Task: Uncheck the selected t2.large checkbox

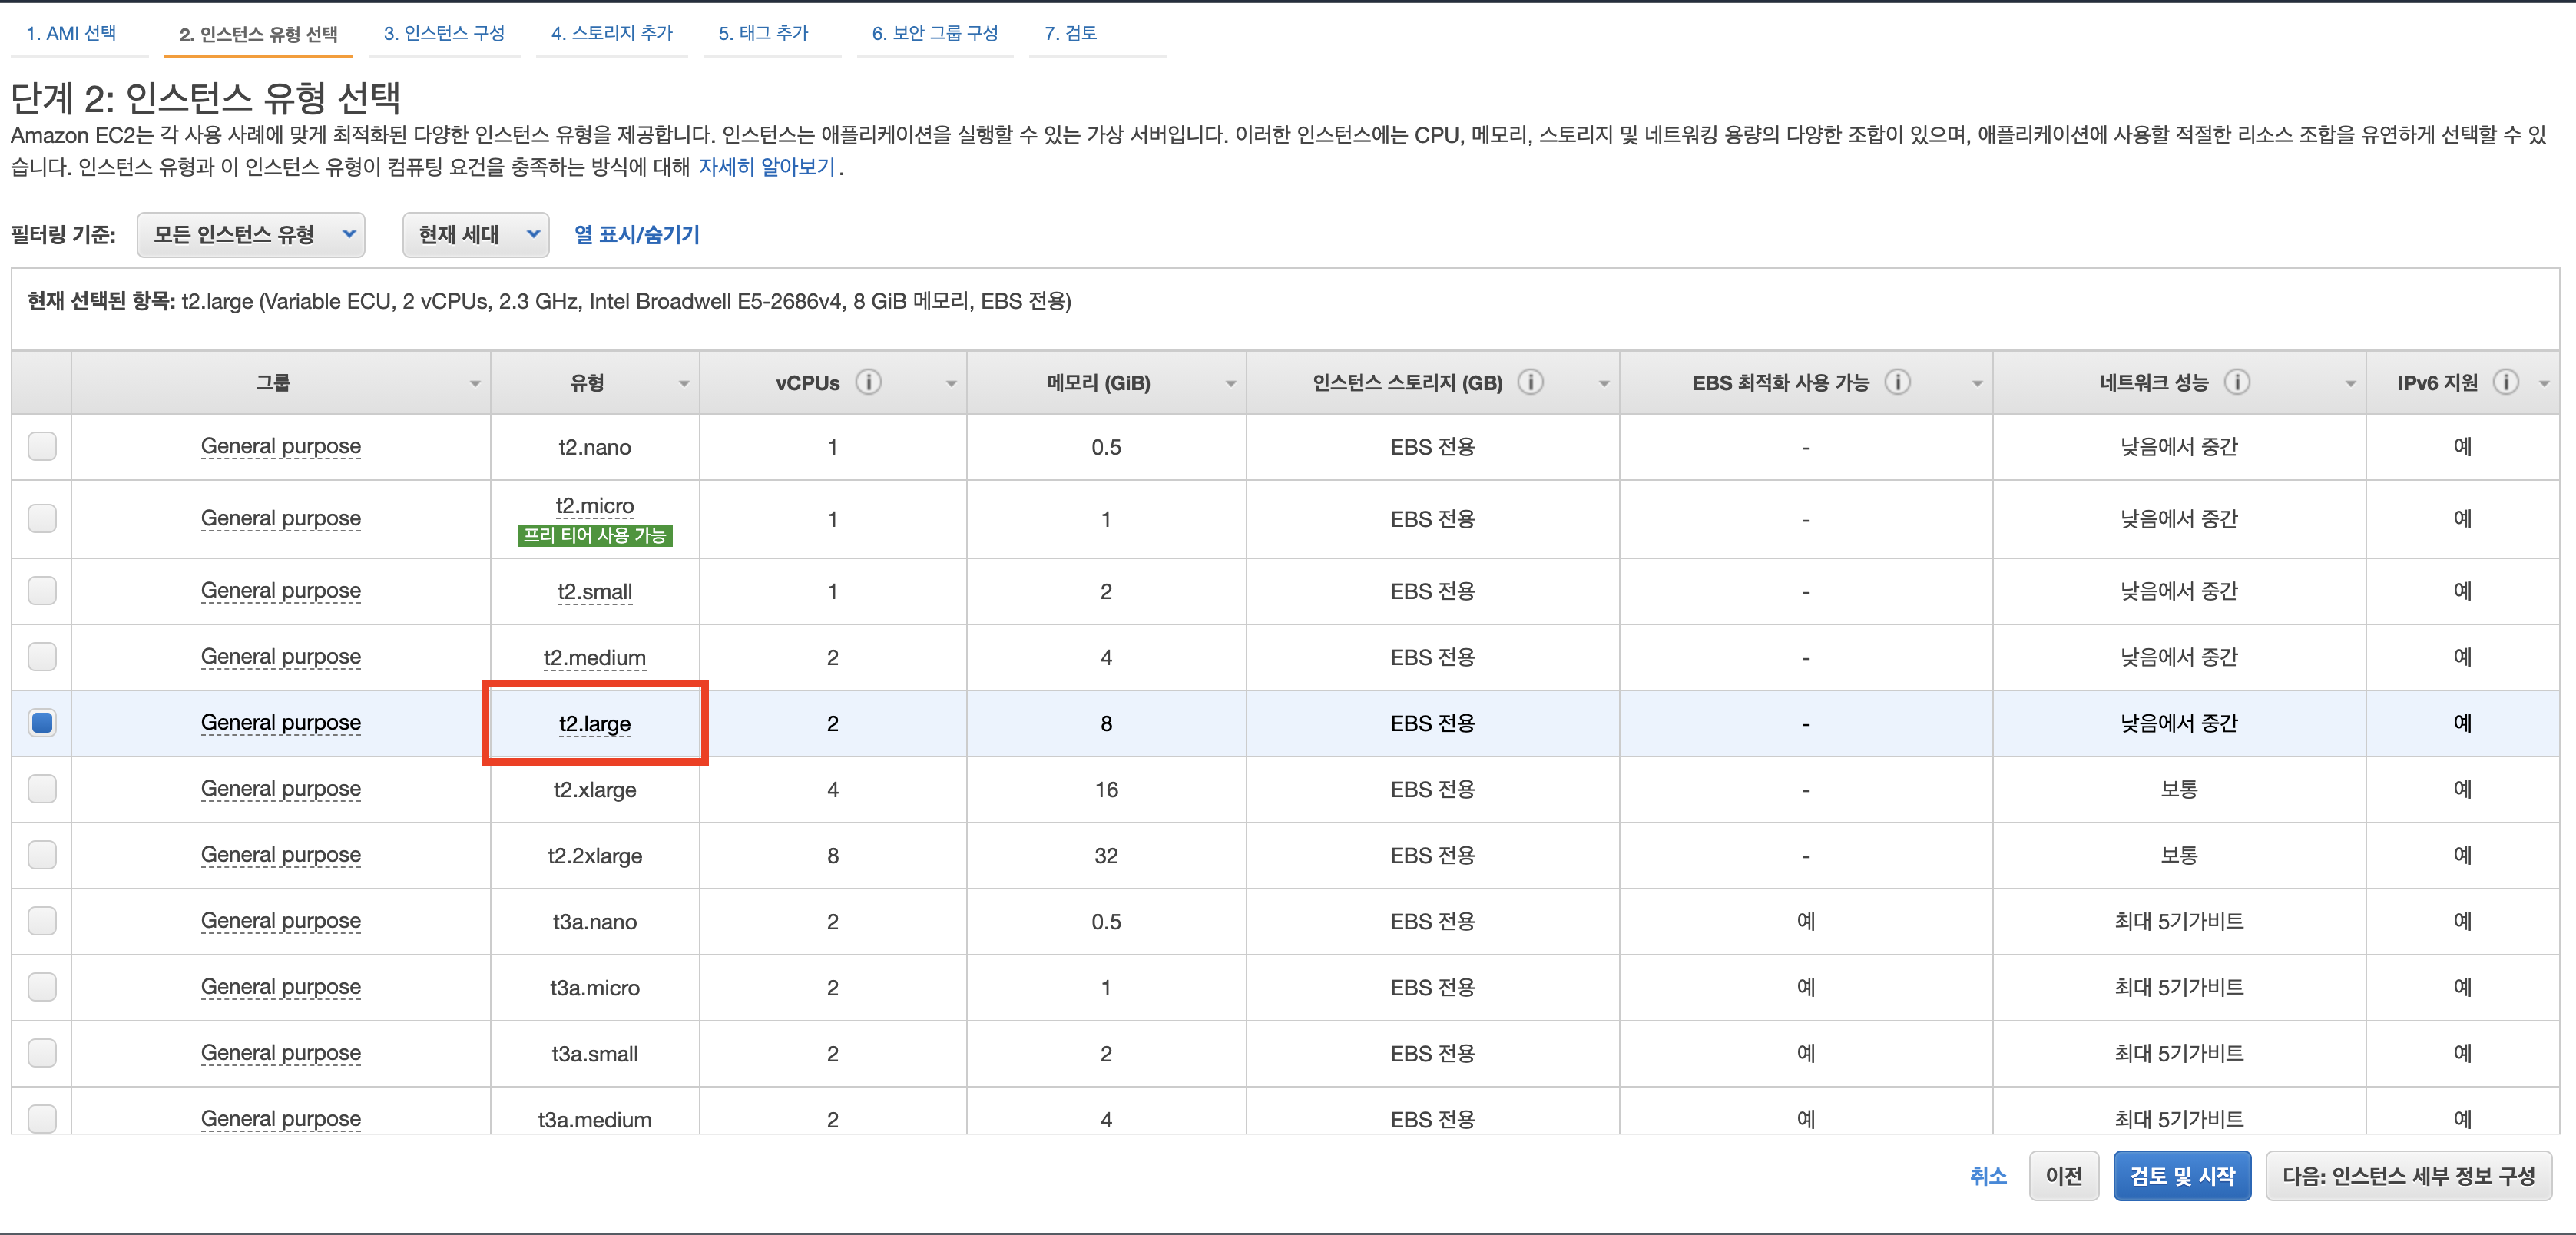Action: click(x=41, y=723)
